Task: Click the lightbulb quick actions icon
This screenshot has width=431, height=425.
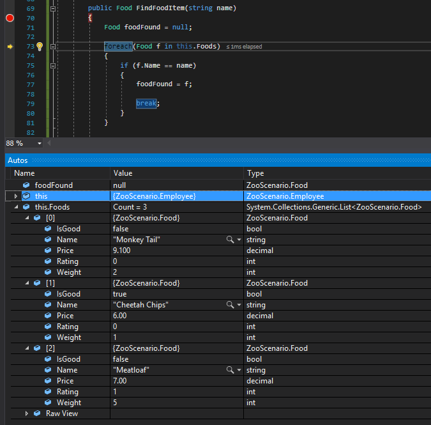Action: pos(39,47)
